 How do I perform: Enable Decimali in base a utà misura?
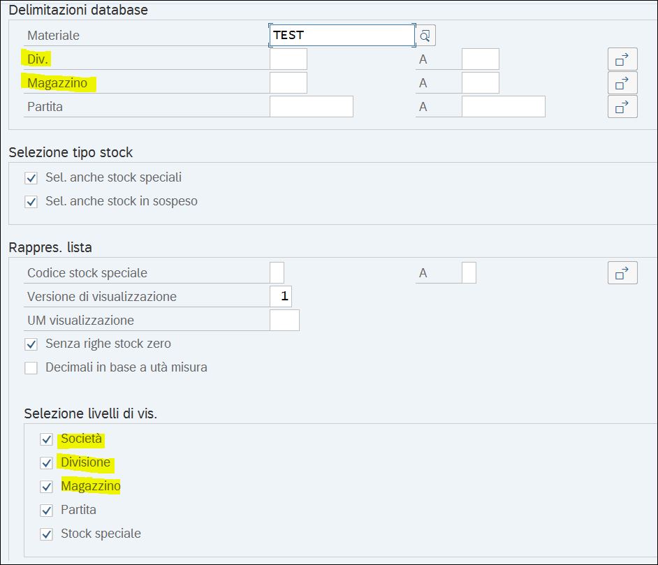[x=31, y=368]
